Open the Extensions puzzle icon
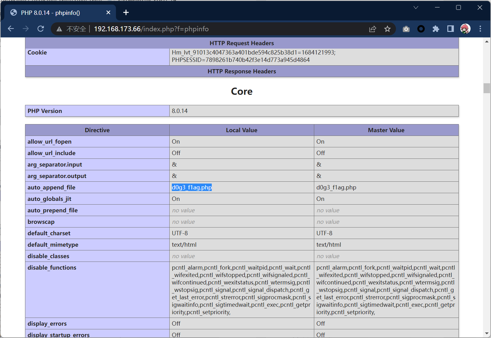This screenshot has height=338, width=491. point(436,29)
